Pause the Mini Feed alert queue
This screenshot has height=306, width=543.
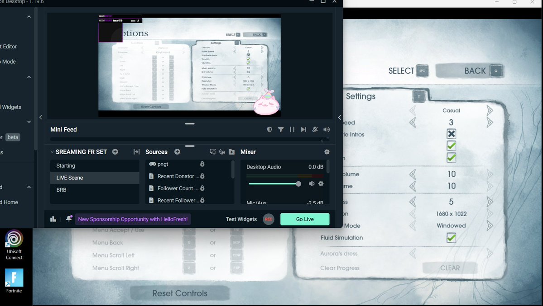pyautogui.click(x=292, y=129)
